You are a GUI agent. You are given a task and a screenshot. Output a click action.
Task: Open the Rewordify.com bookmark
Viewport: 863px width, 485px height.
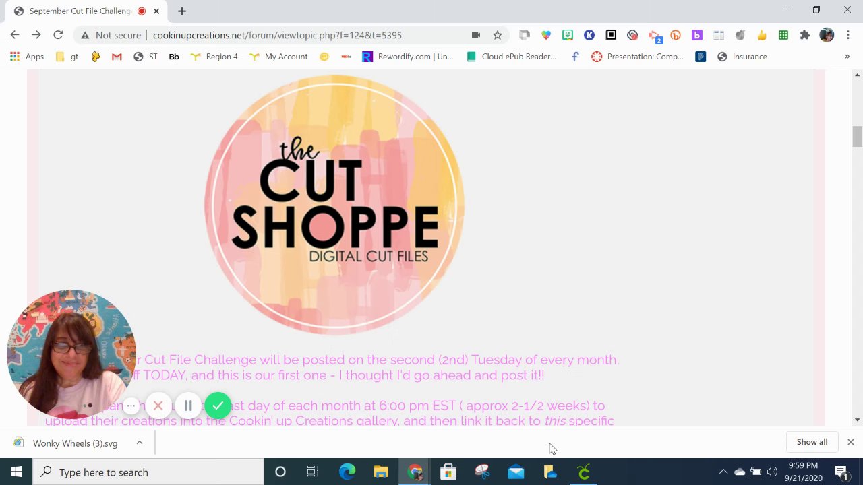tap(408, 57)
